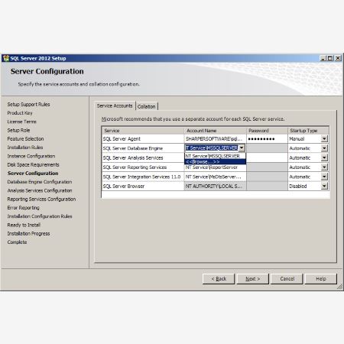Image resolution: width=344 pixels, height=344 pixels.
Task: Minimize the SQL Server 2012 Setup window
Action: click(x=323, y=58)
